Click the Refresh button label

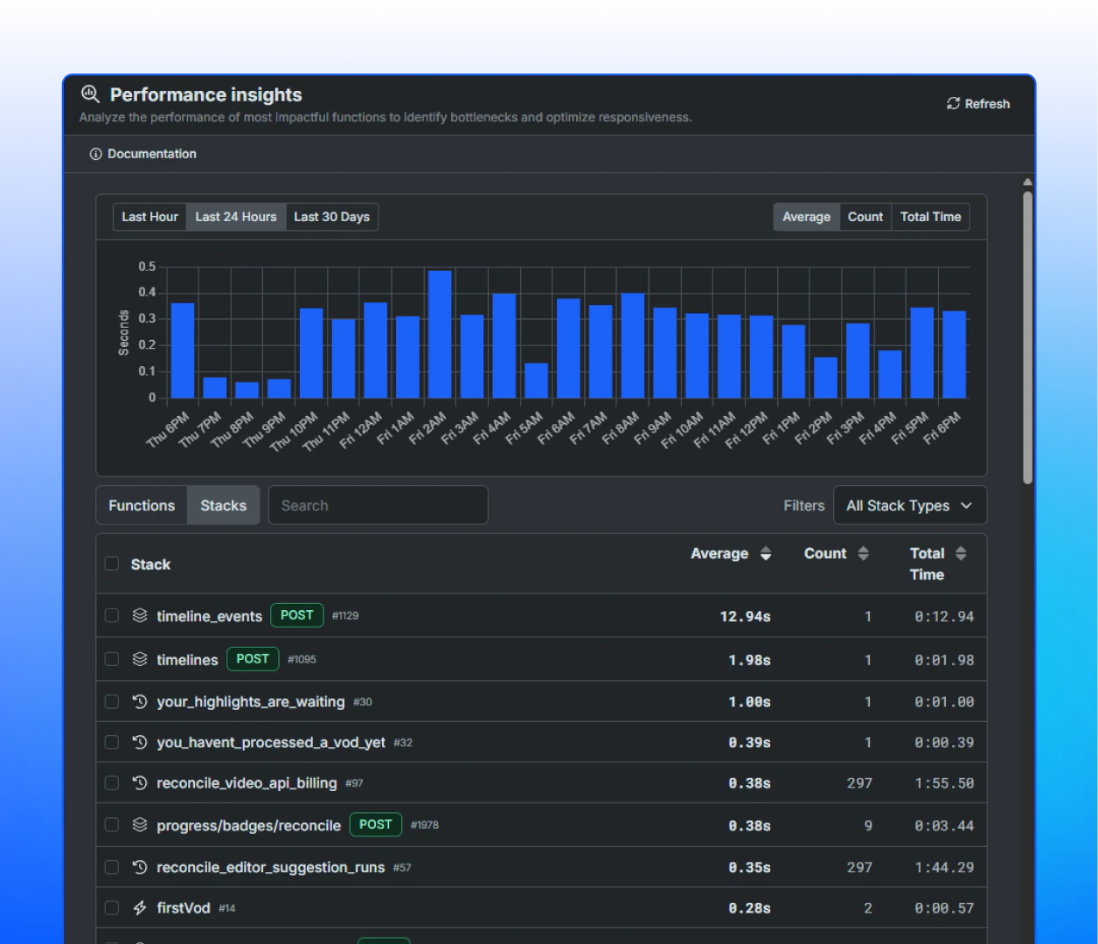tap(987, 104)
